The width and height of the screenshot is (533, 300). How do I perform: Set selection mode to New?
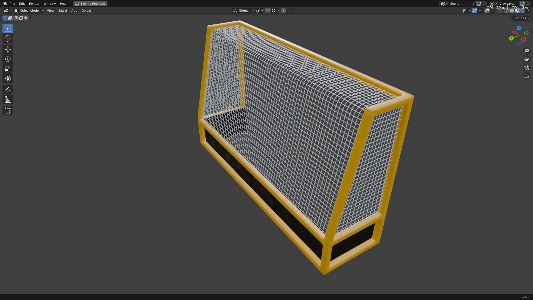coord(5,18)
